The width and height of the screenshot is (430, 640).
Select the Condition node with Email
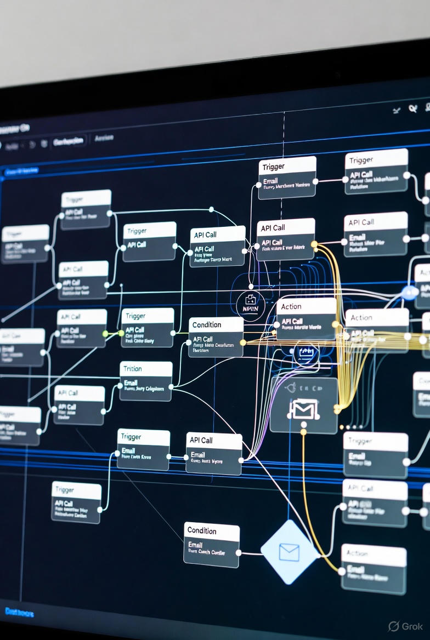pyautogui.click(x=212, y=544)
